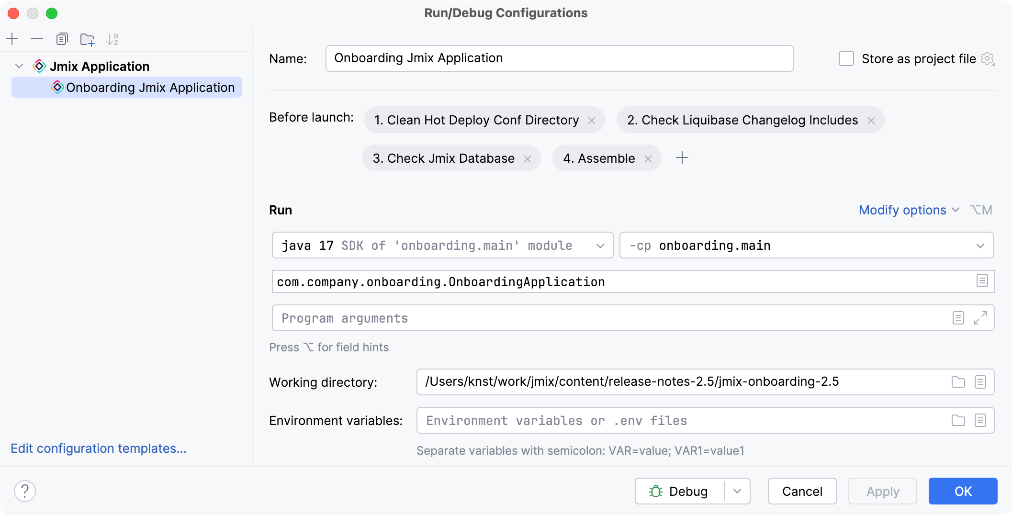Create a new configuration folder
The height and width of the screenshot is (515, 1012).
click(87, 39)
